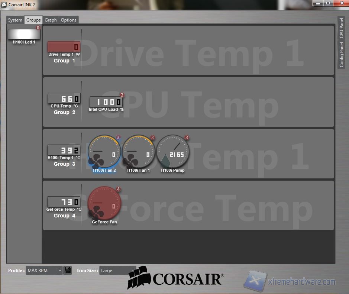Screen dimensions: 349x294
Task: Click the CPU Temp readout display
Action: point(64,98)
